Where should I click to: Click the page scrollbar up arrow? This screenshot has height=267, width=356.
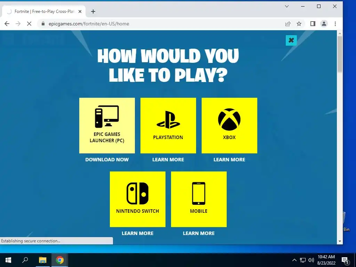tap(340, 33)
